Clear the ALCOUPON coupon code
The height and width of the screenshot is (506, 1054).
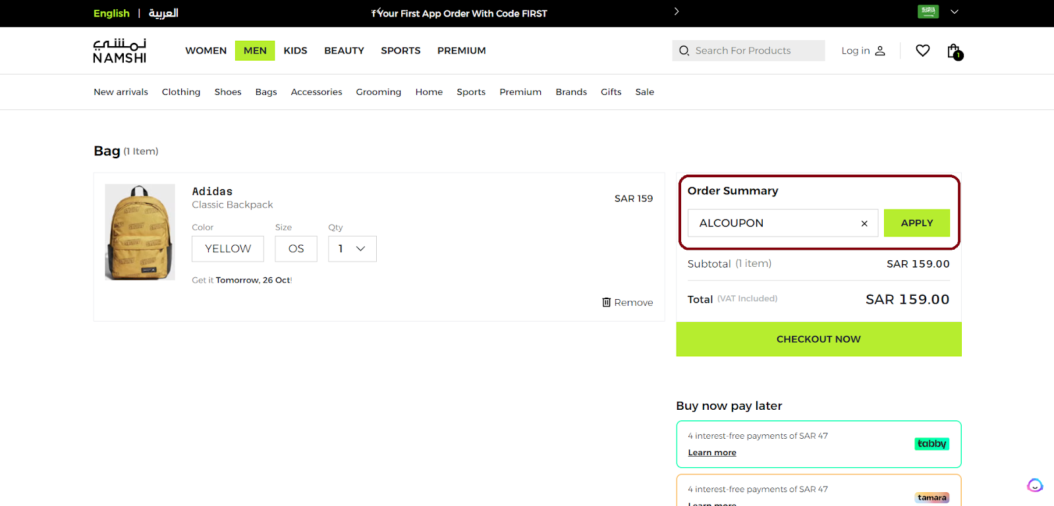[864, 223]
